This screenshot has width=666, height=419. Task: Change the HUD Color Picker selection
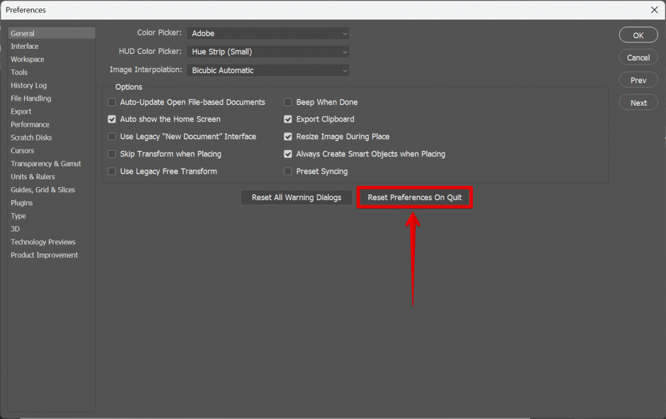point(267,51)
